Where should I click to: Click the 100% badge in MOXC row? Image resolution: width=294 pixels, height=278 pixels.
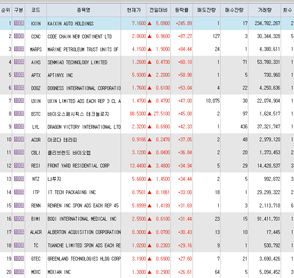(19, 272)
